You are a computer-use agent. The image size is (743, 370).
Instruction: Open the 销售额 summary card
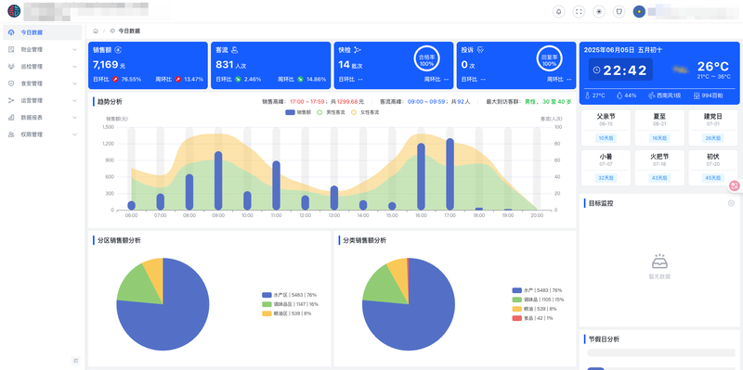[x=148, y=65]
